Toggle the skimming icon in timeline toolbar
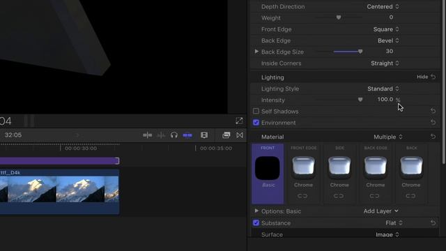446x251 pixels. [147, 135]
